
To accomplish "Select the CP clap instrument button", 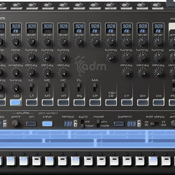I will click(x=95, y=102).
